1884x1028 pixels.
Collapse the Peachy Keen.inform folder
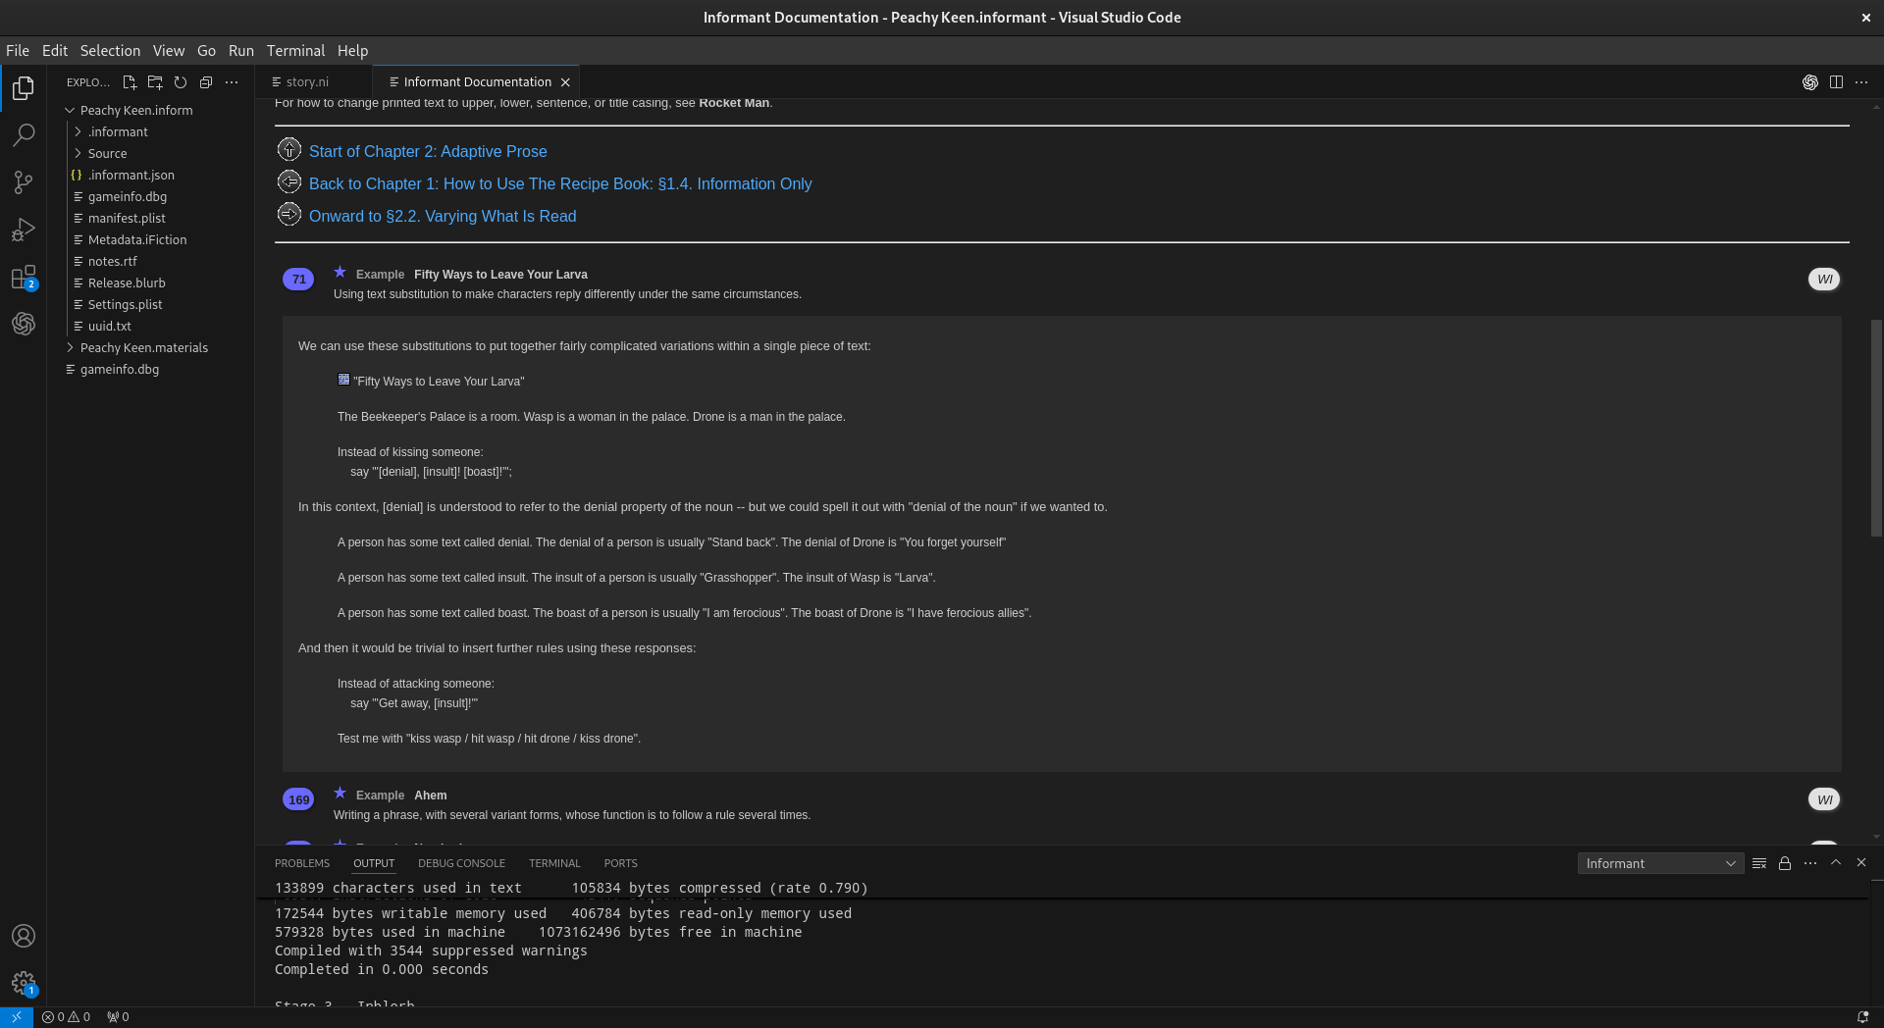coord(71,111)
